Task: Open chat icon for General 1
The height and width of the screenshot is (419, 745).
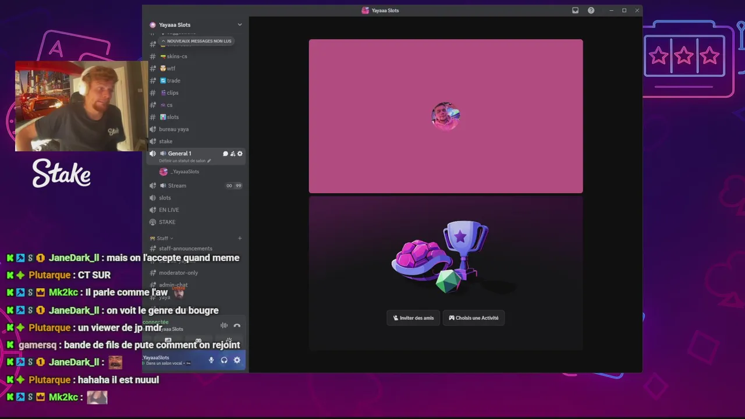Action: point(225,154)
